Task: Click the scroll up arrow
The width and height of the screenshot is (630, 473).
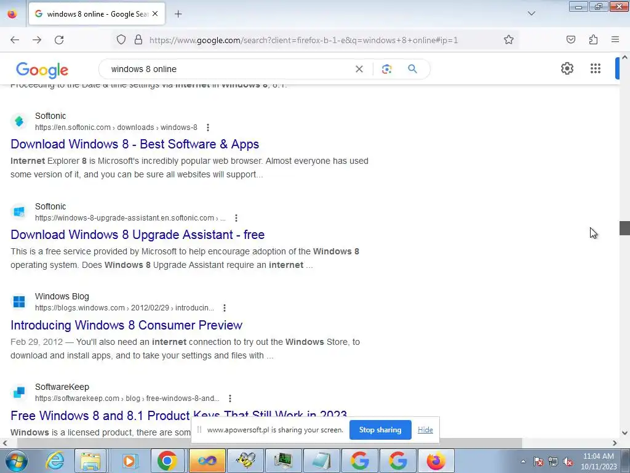Action: pyautogui.click(x=624, y=57)
